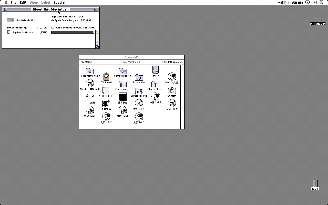Select the Apple Menu Items folder
This screenshot has width=328, height=205.
[90, 71]
